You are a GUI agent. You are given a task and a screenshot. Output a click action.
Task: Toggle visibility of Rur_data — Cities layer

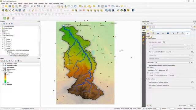(x=3, y=65)
